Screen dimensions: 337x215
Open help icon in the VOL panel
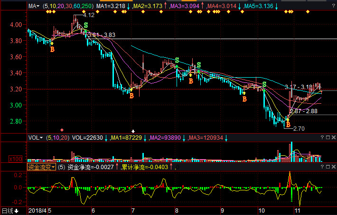[322, 137]
